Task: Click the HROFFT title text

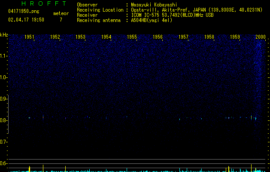Action: pos(44,3)
